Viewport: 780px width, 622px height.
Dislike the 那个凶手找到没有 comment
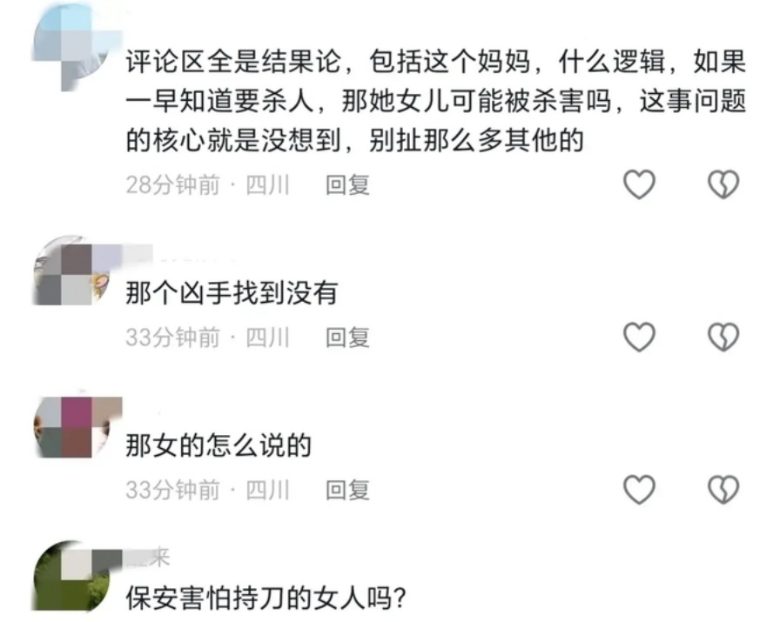tap(723, 338)
